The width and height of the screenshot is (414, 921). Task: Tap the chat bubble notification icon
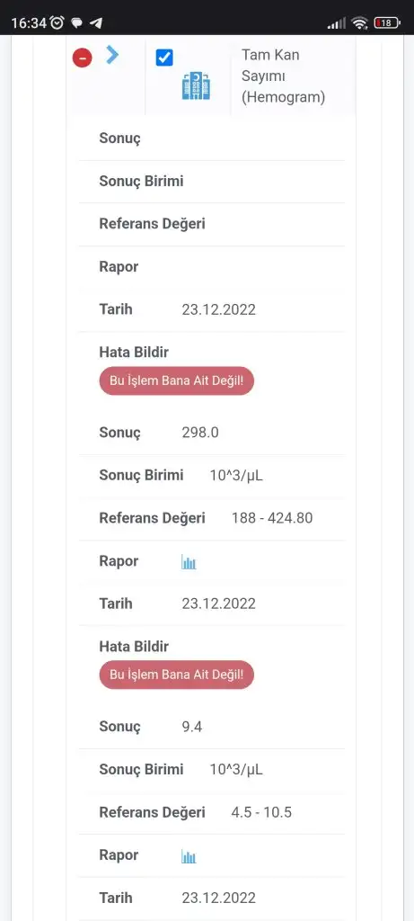[77, 23]
